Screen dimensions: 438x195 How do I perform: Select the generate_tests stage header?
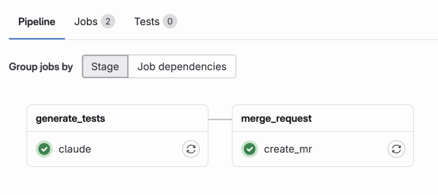[x=71, y=118]
